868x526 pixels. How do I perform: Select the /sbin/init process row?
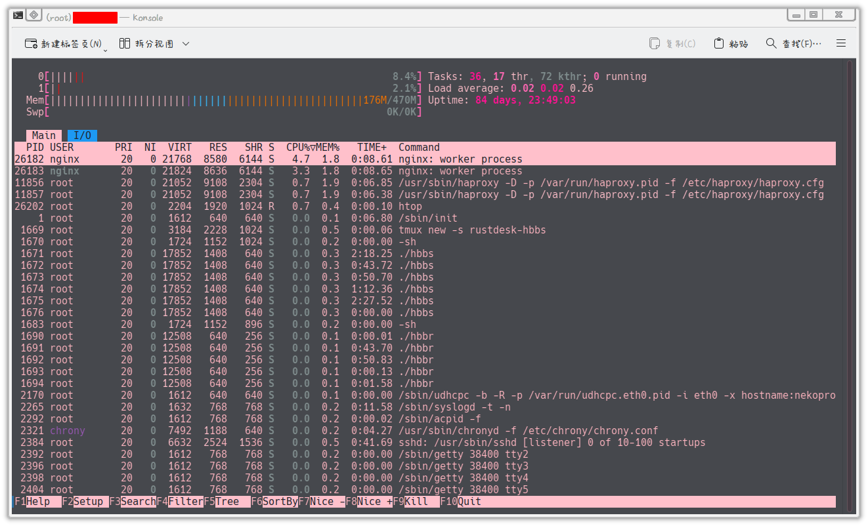[x=425, y=218]
